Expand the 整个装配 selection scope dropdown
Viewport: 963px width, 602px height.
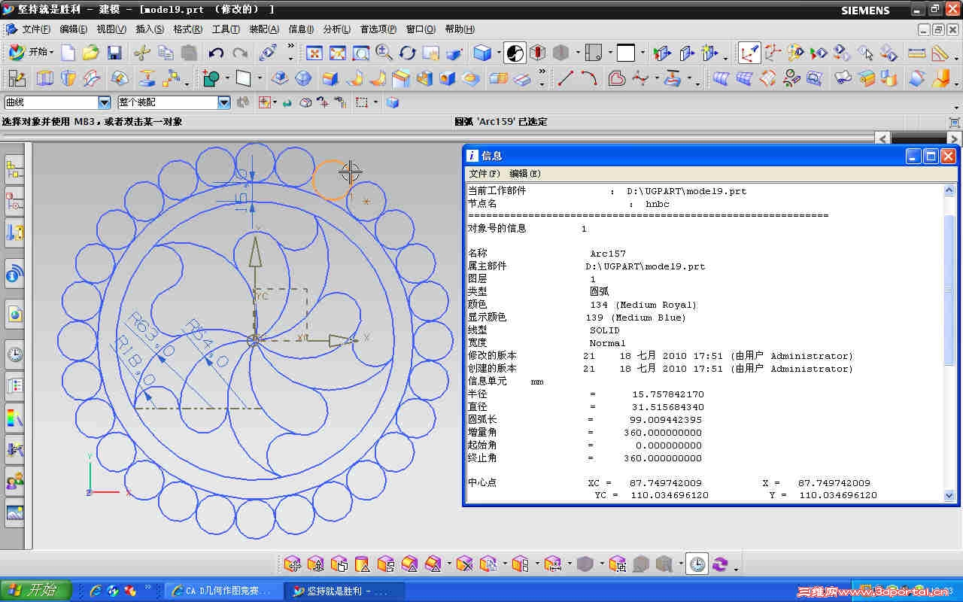[x=224, y=102]
